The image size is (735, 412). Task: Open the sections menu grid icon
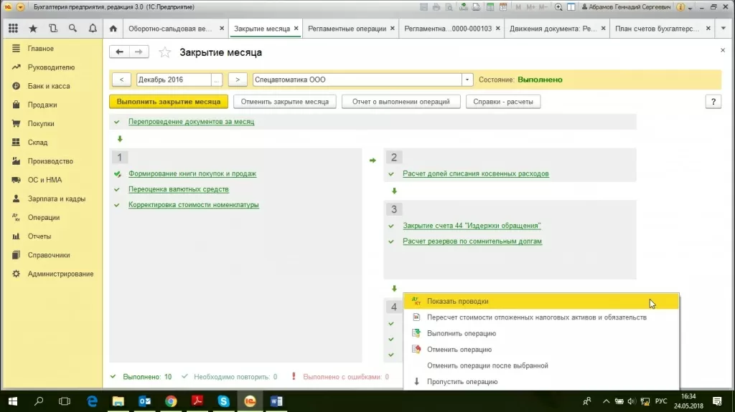(13, 29)
